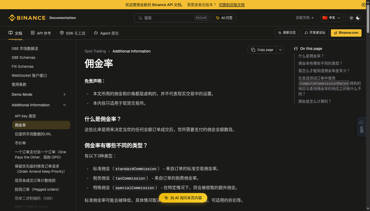Image resolution: width=370 pixels, height=211 pixels.
Task: Open Binance.com yellow button
Action: (346, 33)
